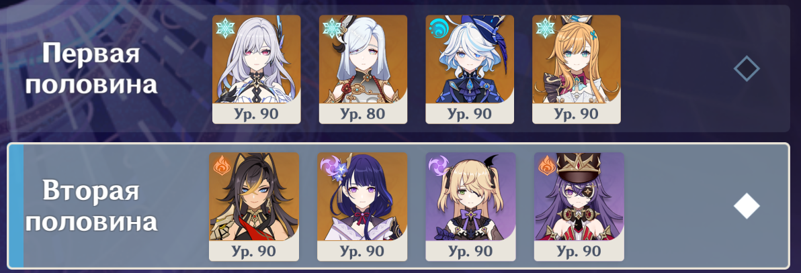Toggle the hollow diamond for Первая половина
The height and width of the screenshot is (273, 801).
(x=747, y=69)
